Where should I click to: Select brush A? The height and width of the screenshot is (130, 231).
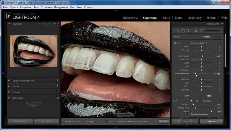coord(191,101)
